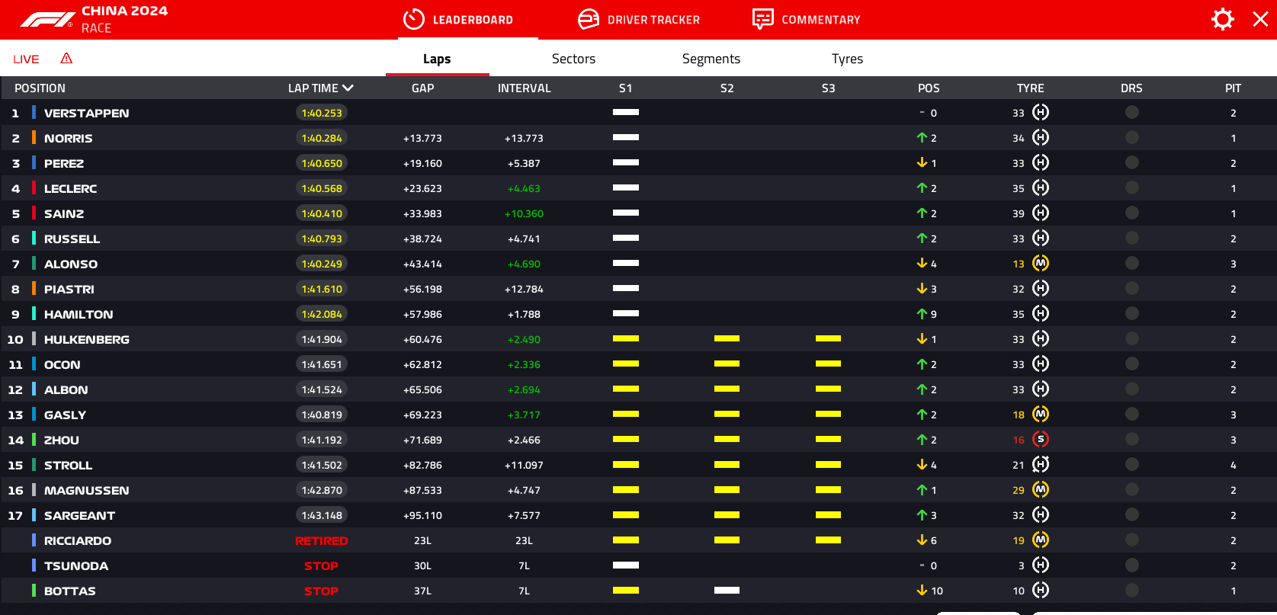Click Alonso's DRS indicator dot
This screenshot has height=615, width=1277.
1132,264
